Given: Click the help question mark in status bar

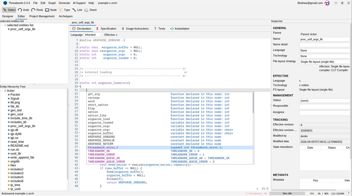Looking at the screenshot, I should pyautogui.click(x=348, y=193).
